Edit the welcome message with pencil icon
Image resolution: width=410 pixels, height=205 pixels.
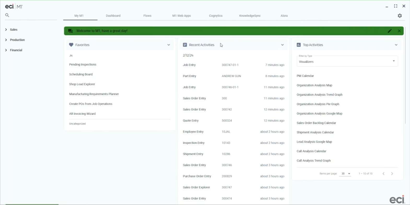[390, 31]
